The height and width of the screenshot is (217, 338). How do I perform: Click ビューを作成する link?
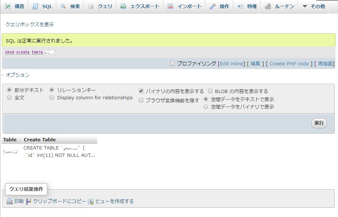pyautogui.click(x=115, y=201)
